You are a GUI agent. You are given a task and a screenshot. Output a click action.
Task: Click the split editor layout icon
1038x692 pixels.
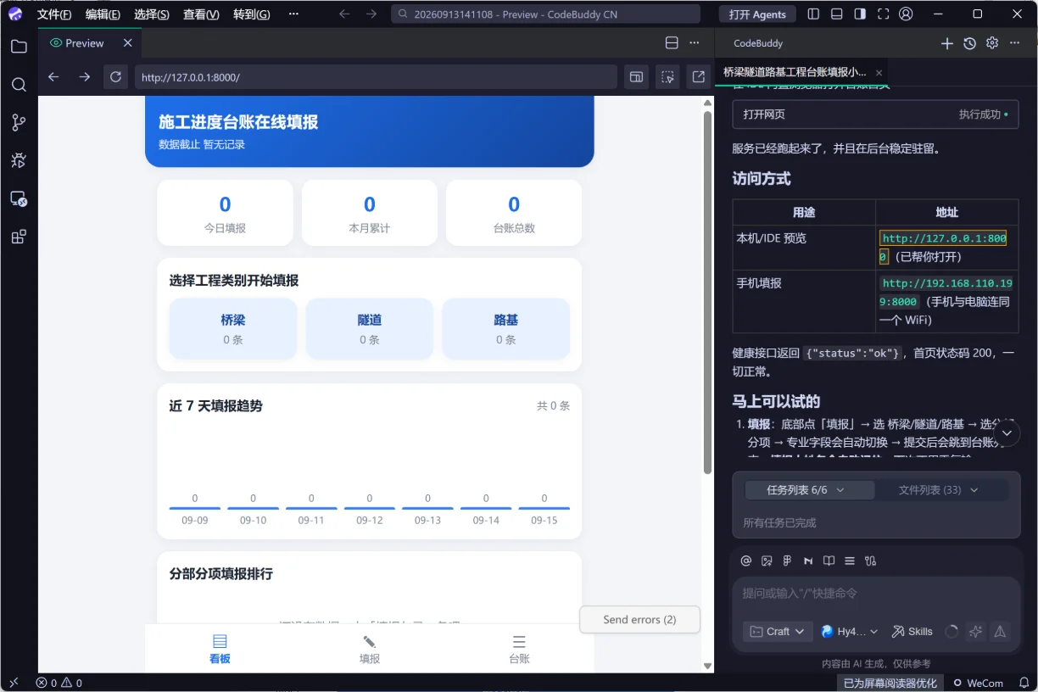[x=672, y=43]
